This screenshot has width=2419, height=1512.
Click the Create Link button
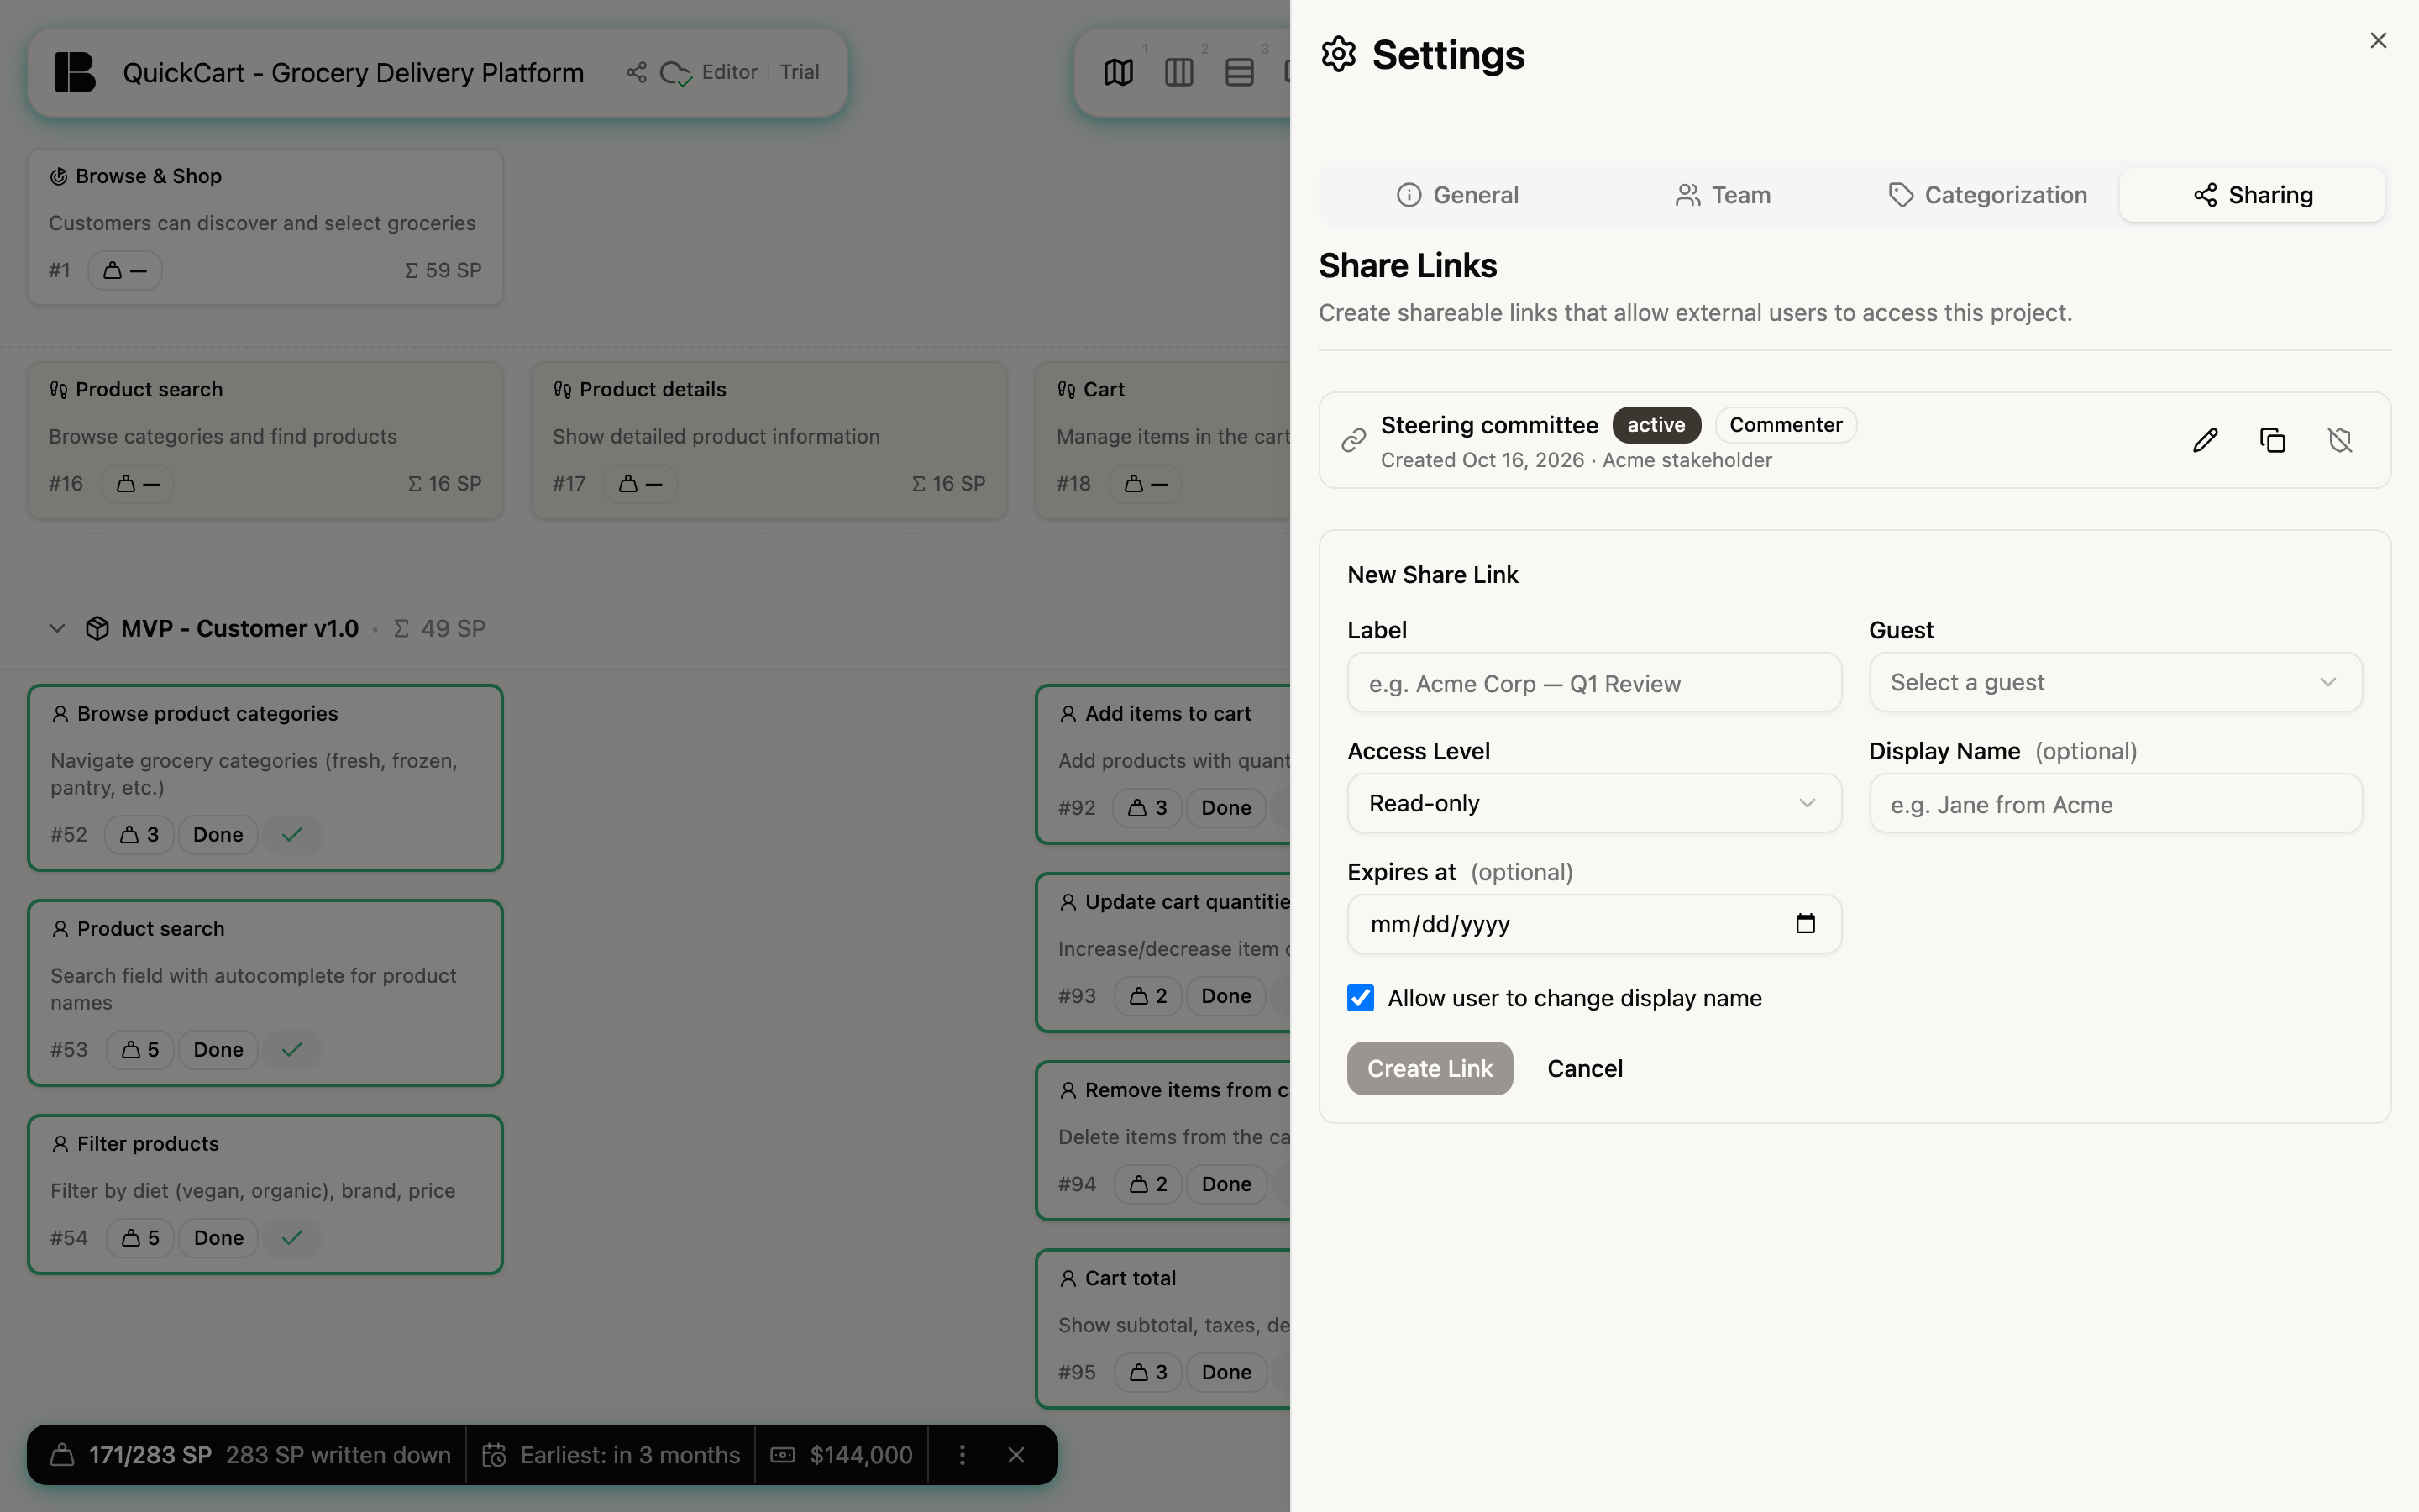click(x=1430, y=1068)
